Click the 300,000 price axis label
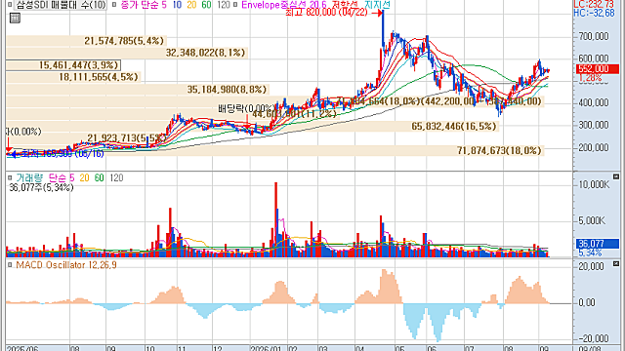 pyautogui.click(x=594, y=125)
